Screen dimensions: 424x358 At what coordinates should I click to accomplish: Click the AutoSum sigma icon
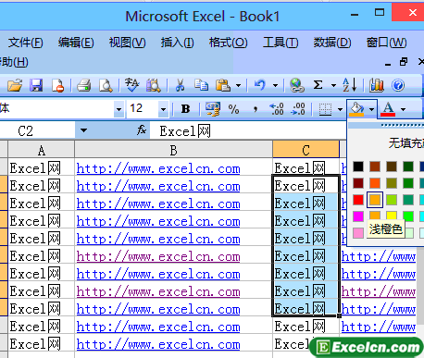click(318, 85)
